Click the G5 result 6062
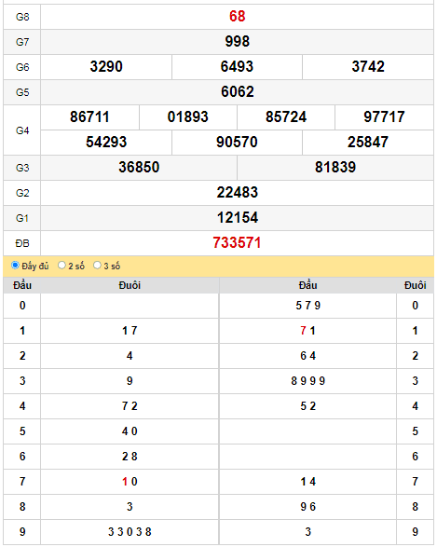Screen dimensions: 437x547 pos(238,91)
